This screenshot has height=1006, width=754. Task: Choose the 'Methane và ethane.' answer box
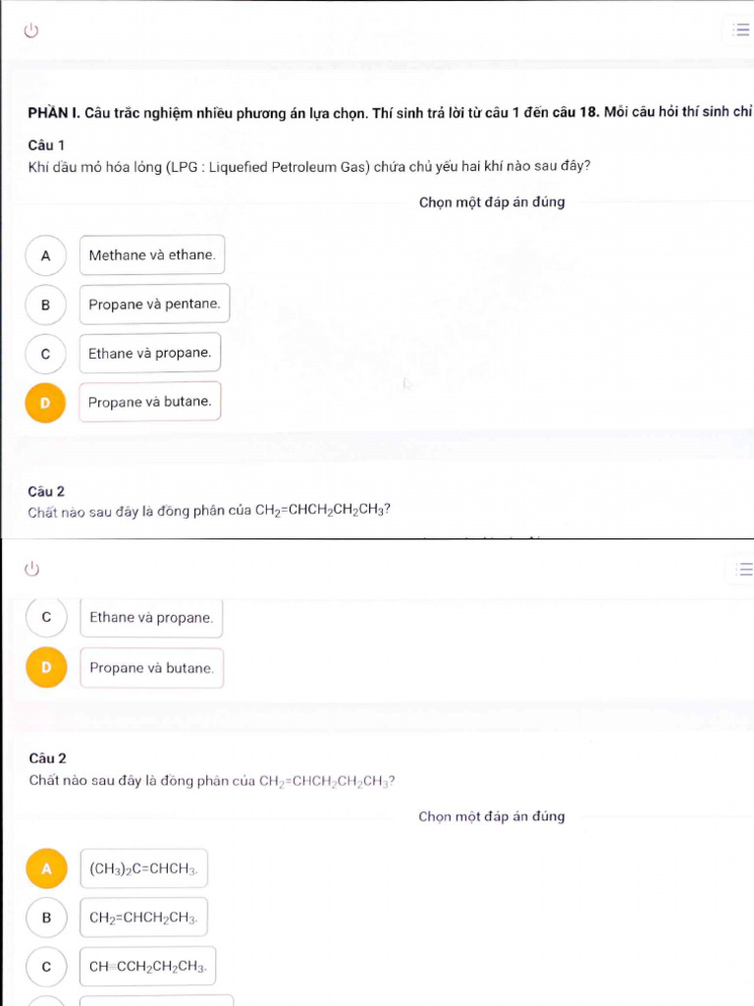click(x=151, y=255)
